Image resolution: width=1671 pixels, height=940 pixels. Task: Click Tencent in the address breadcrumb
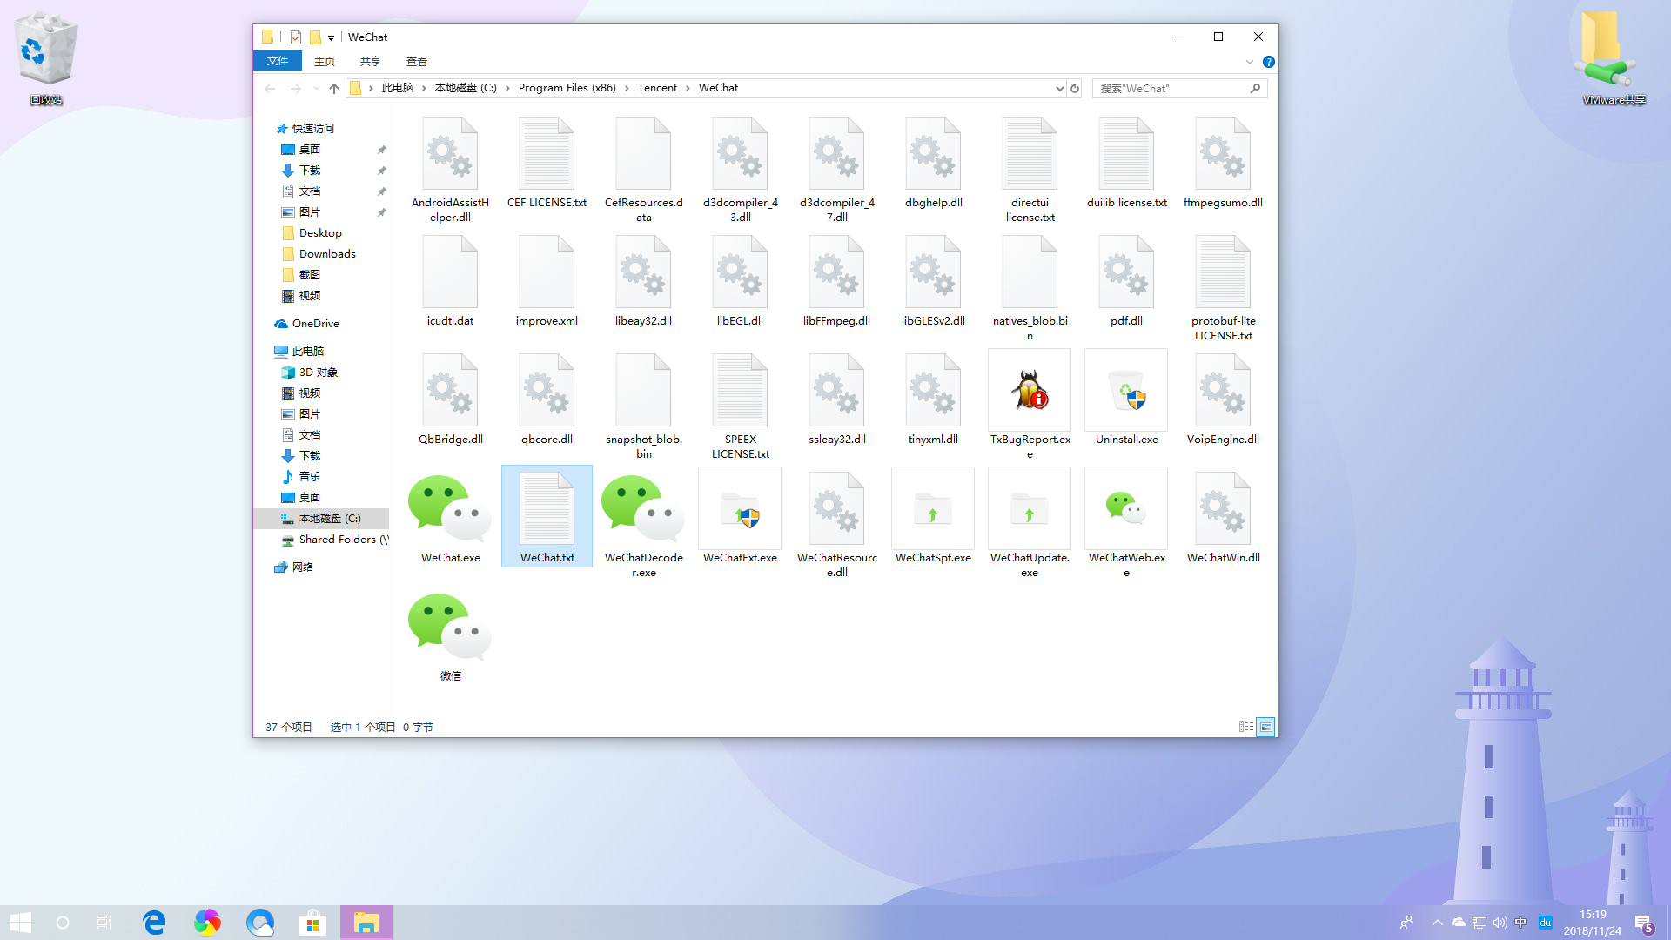pos(657,88)
